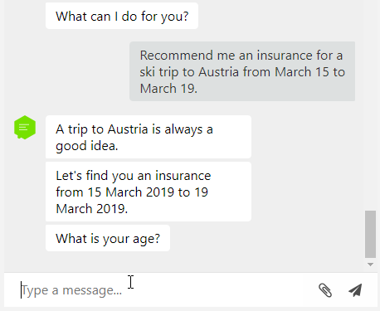380x311 pixels.
Task: Click the 'A trip to Austria is always' reply
Action: 149,137
